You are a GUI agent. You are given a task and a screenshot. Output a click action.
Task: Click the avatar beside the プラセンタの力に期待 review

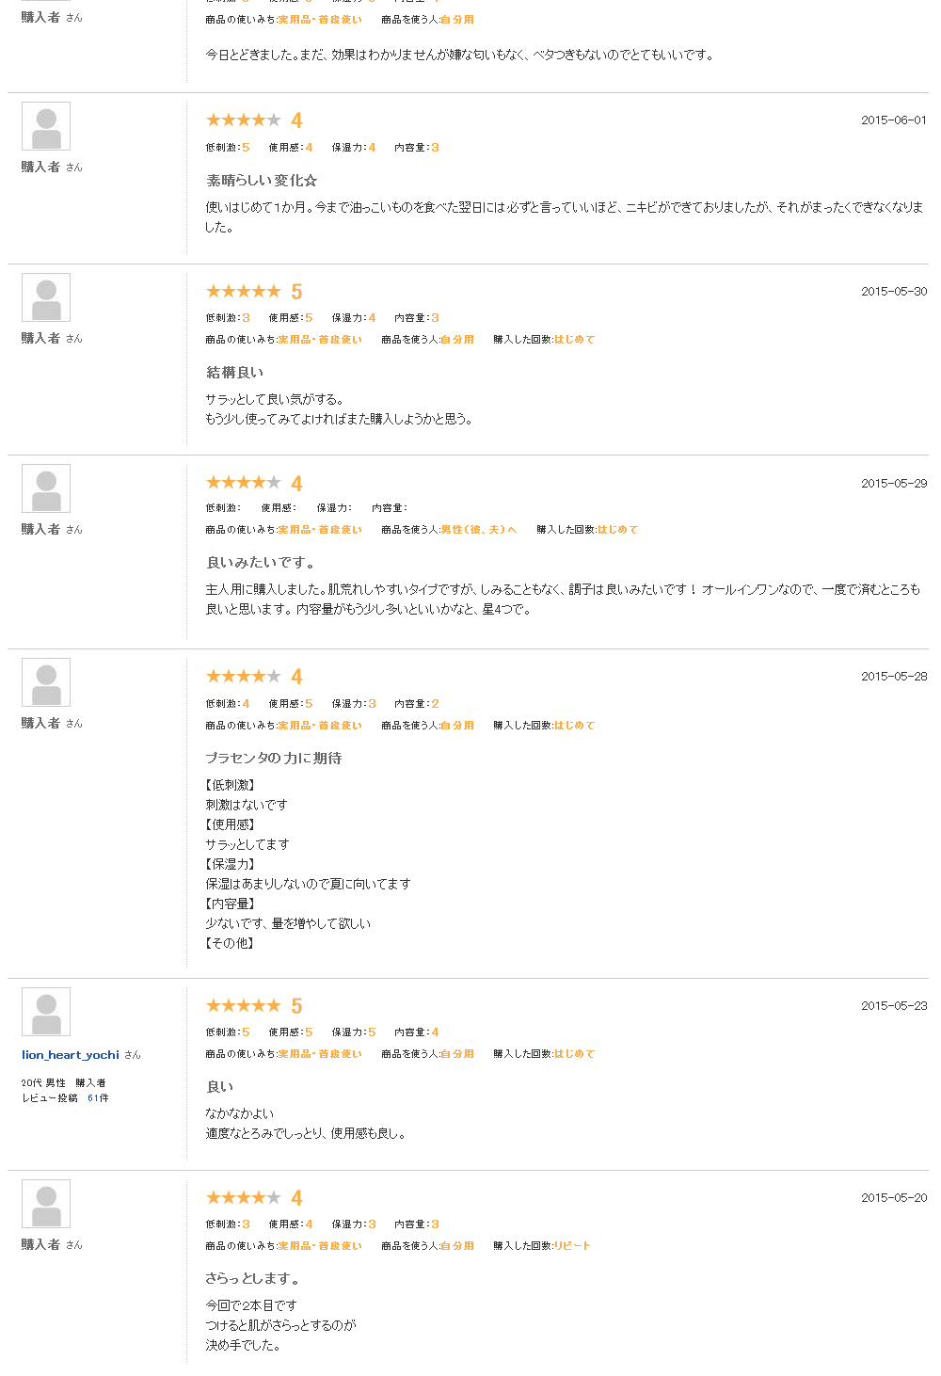[46, 682]
